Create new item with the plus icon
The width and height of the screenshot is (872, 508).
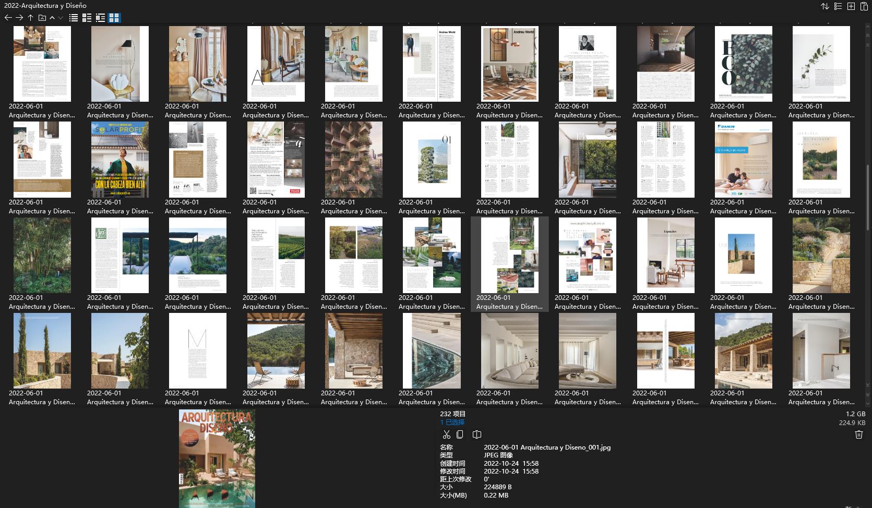tap(850, 6)
